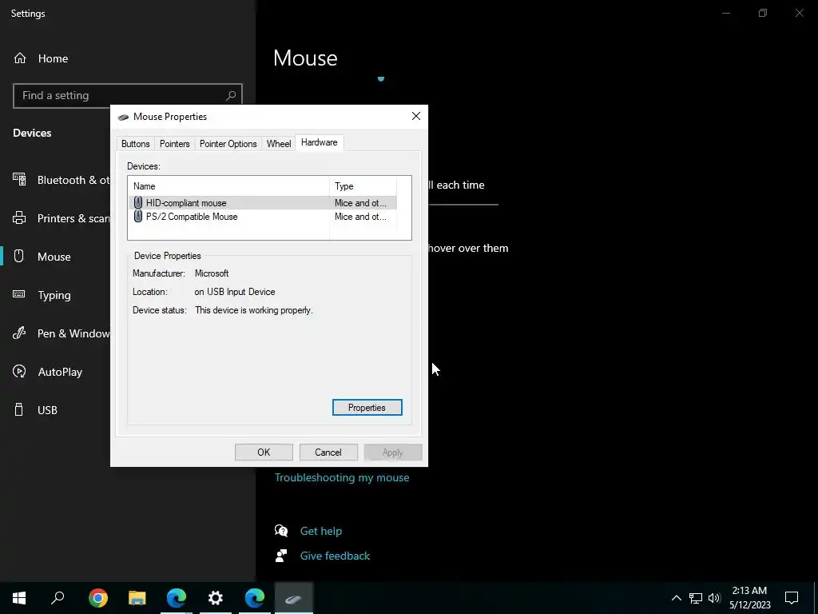Open the first Microsoft Edge taskbar icon
Image resolution: width=818 pixels, height=614 pixels.
[x=177, y=598]
